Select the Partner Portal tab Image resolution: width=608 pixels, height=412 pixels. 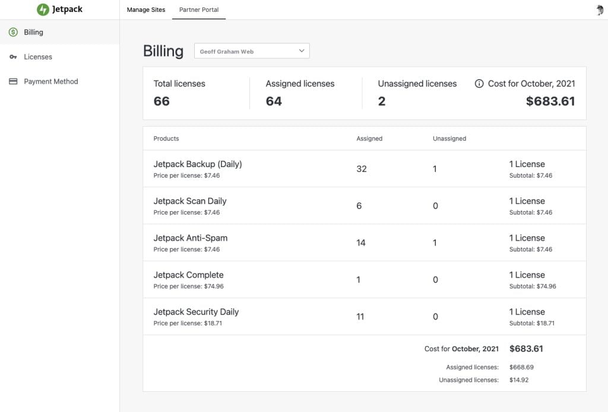point(199,10)
